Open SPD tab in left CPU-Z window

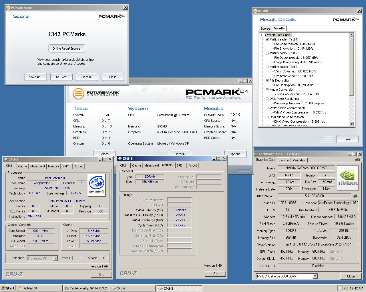(x=65, y=166)
